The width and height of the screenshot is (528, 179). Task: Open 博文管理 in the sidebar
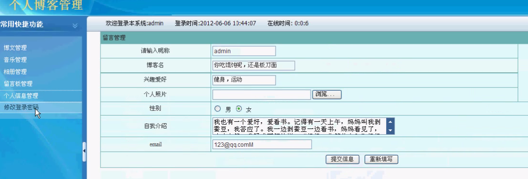point(15,48)
